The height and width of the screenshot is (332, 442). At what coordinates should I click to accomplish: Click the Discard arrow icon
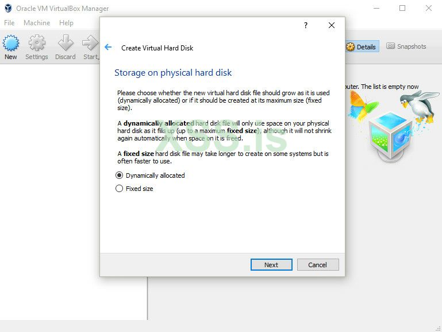point(66,44)
